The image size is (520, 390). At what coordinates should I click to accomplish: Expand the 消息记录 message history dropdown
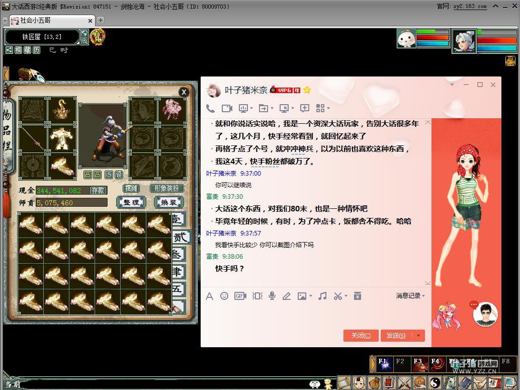(x=410, y=296)
